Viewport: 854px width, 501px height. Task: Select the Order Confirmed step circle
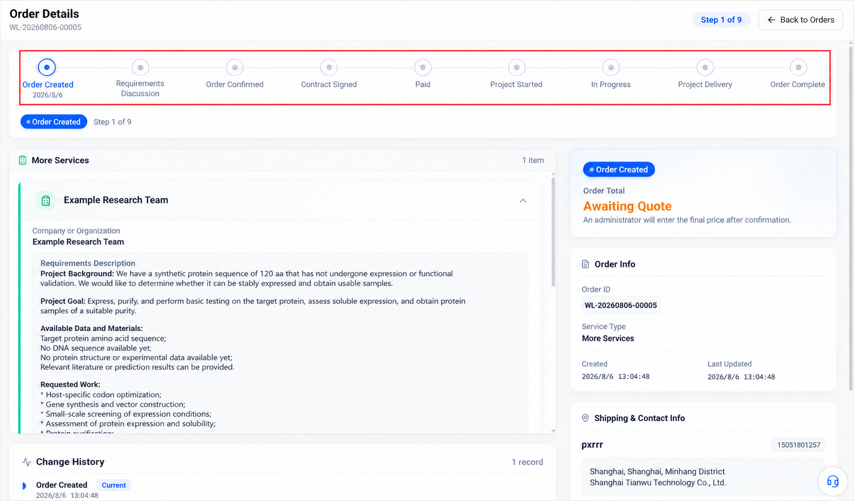point(235,67)
